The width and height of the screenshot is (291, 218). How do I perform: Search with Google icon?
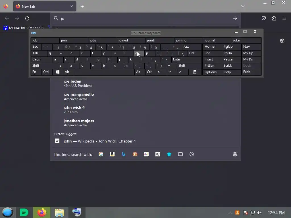pos(101,154)
